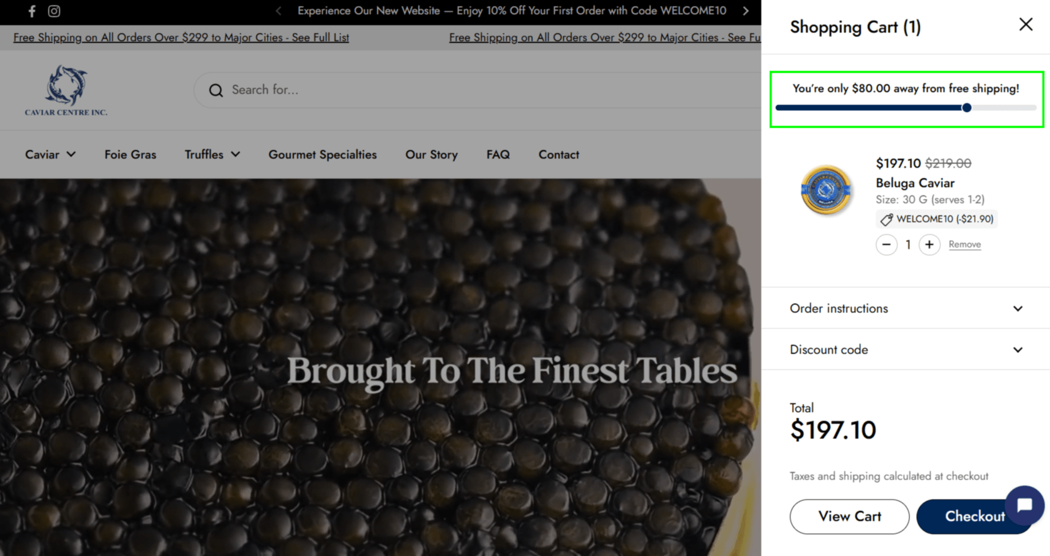Click the search magnifier icon
1050x556 pixels.
coord(216,90)
